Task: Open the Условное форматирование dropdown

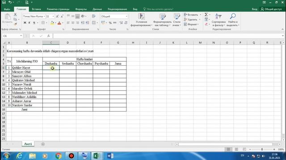Action: coord(141,20)
